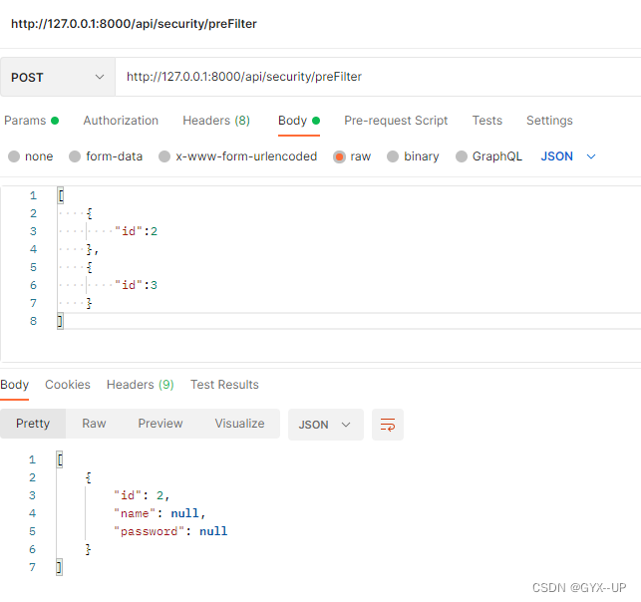641x602 pixels.
Task: Open response Headers (9) tab
Action: (141, 385)
